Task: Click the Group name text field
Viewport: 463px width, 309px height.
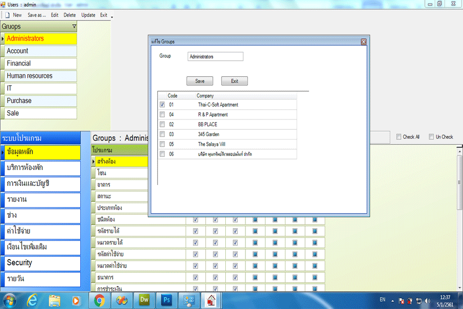Action: tap(215, 57)
